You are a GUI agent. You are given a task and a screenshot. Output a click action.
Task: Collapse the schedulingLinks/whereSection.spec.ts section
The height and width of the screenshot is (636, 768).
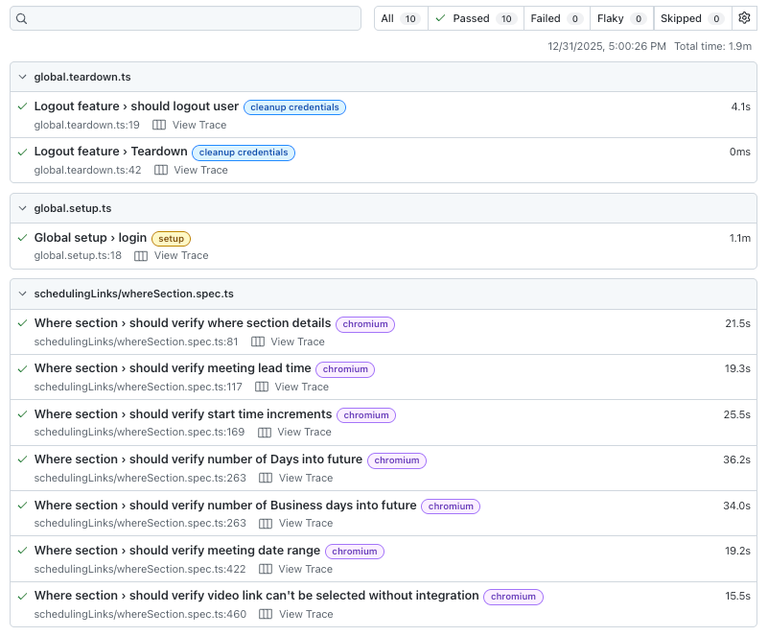pos(20,294)
